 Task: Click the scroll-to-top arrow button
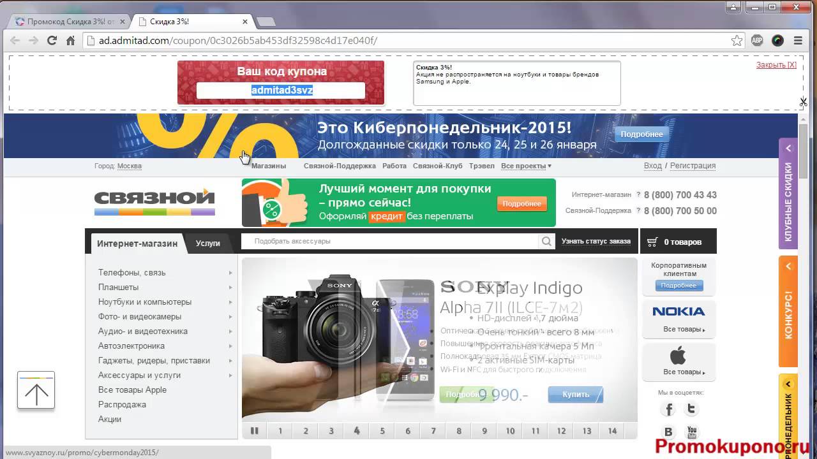[36, 390]
